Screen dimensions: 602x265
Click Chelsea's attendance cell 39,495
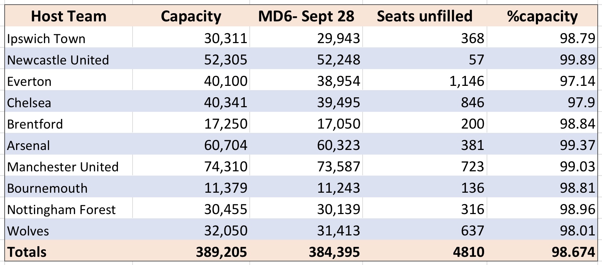tap(306, 101)
